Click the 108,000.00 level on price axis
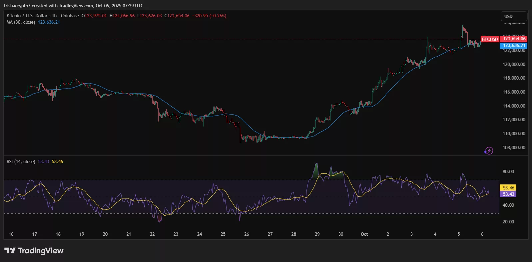This screenshot has height=262, width=532. tap(514, 147)
